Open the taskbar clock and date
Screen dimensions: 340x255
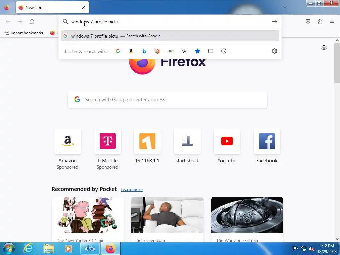coord(327,249)
